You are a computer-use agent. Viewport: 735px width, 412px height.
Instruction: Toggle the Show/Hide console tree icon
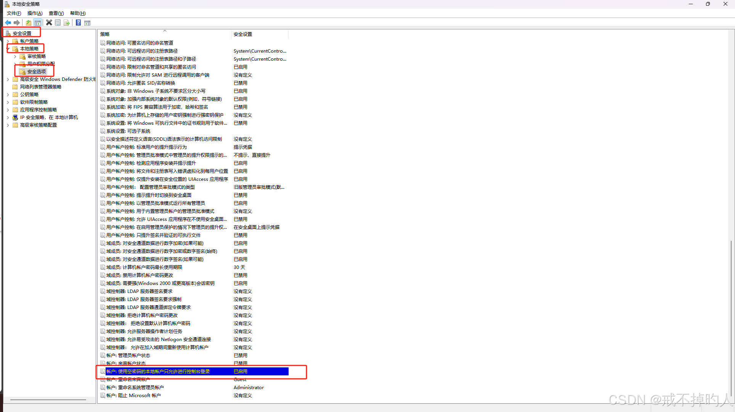37,23
